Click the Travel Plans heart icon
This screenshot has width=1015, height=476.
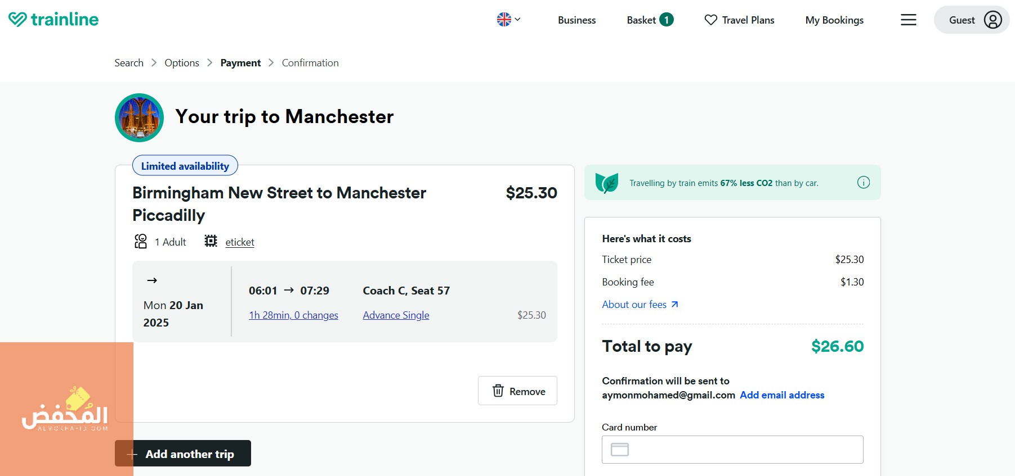tap(711, 20)
